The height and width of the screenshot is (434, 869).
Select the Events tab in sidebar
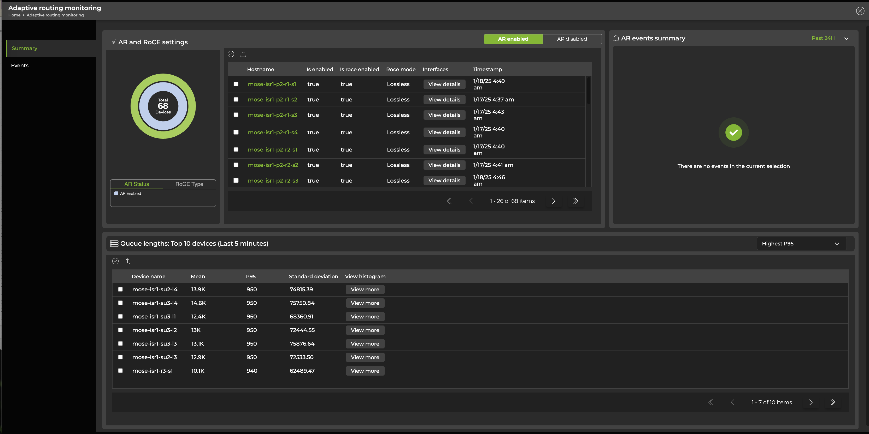tap(19, 65)
